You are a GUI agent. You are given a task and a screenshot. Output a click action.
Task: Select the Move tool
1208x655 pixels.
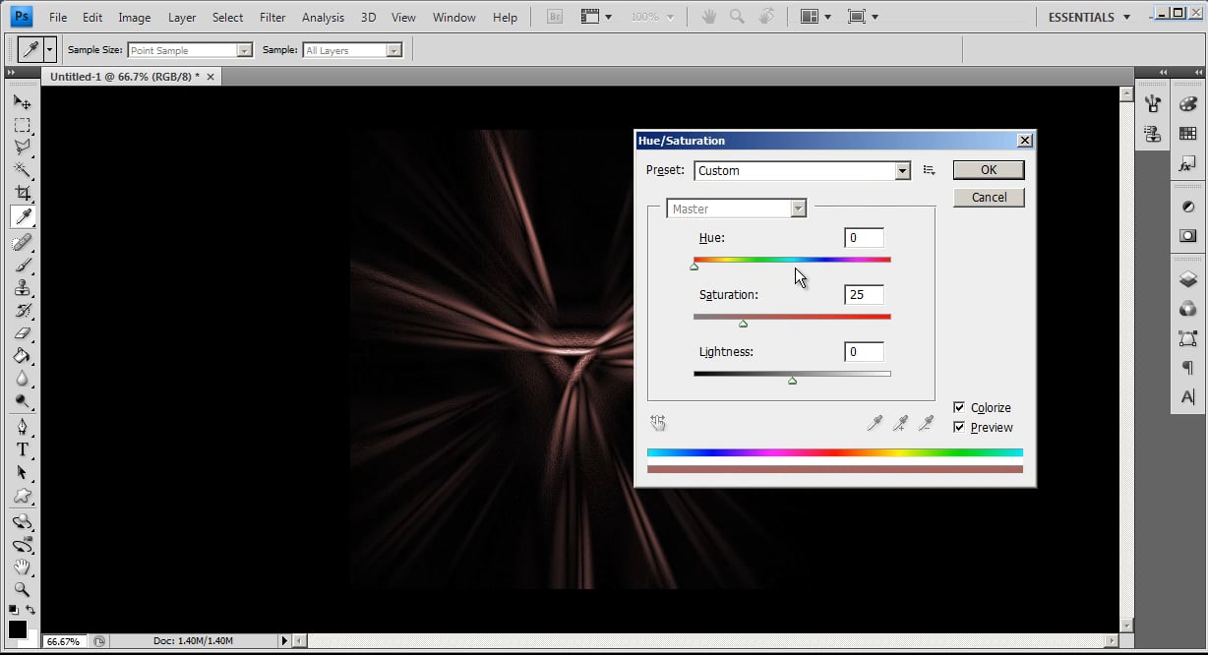22,102
